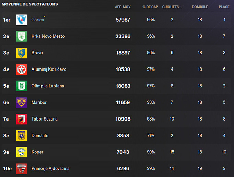This screenshot has width=234, height=177.
Task: Sort by the GUICHETS column header
Action: pos(172,7)
